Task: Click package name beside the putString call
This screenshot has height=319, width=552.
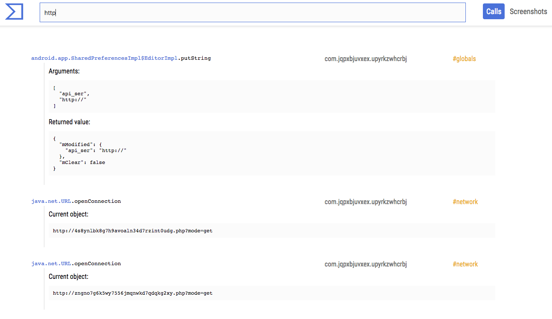Action: 366,59
